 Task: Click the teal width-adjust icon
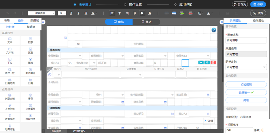(201, 62)
